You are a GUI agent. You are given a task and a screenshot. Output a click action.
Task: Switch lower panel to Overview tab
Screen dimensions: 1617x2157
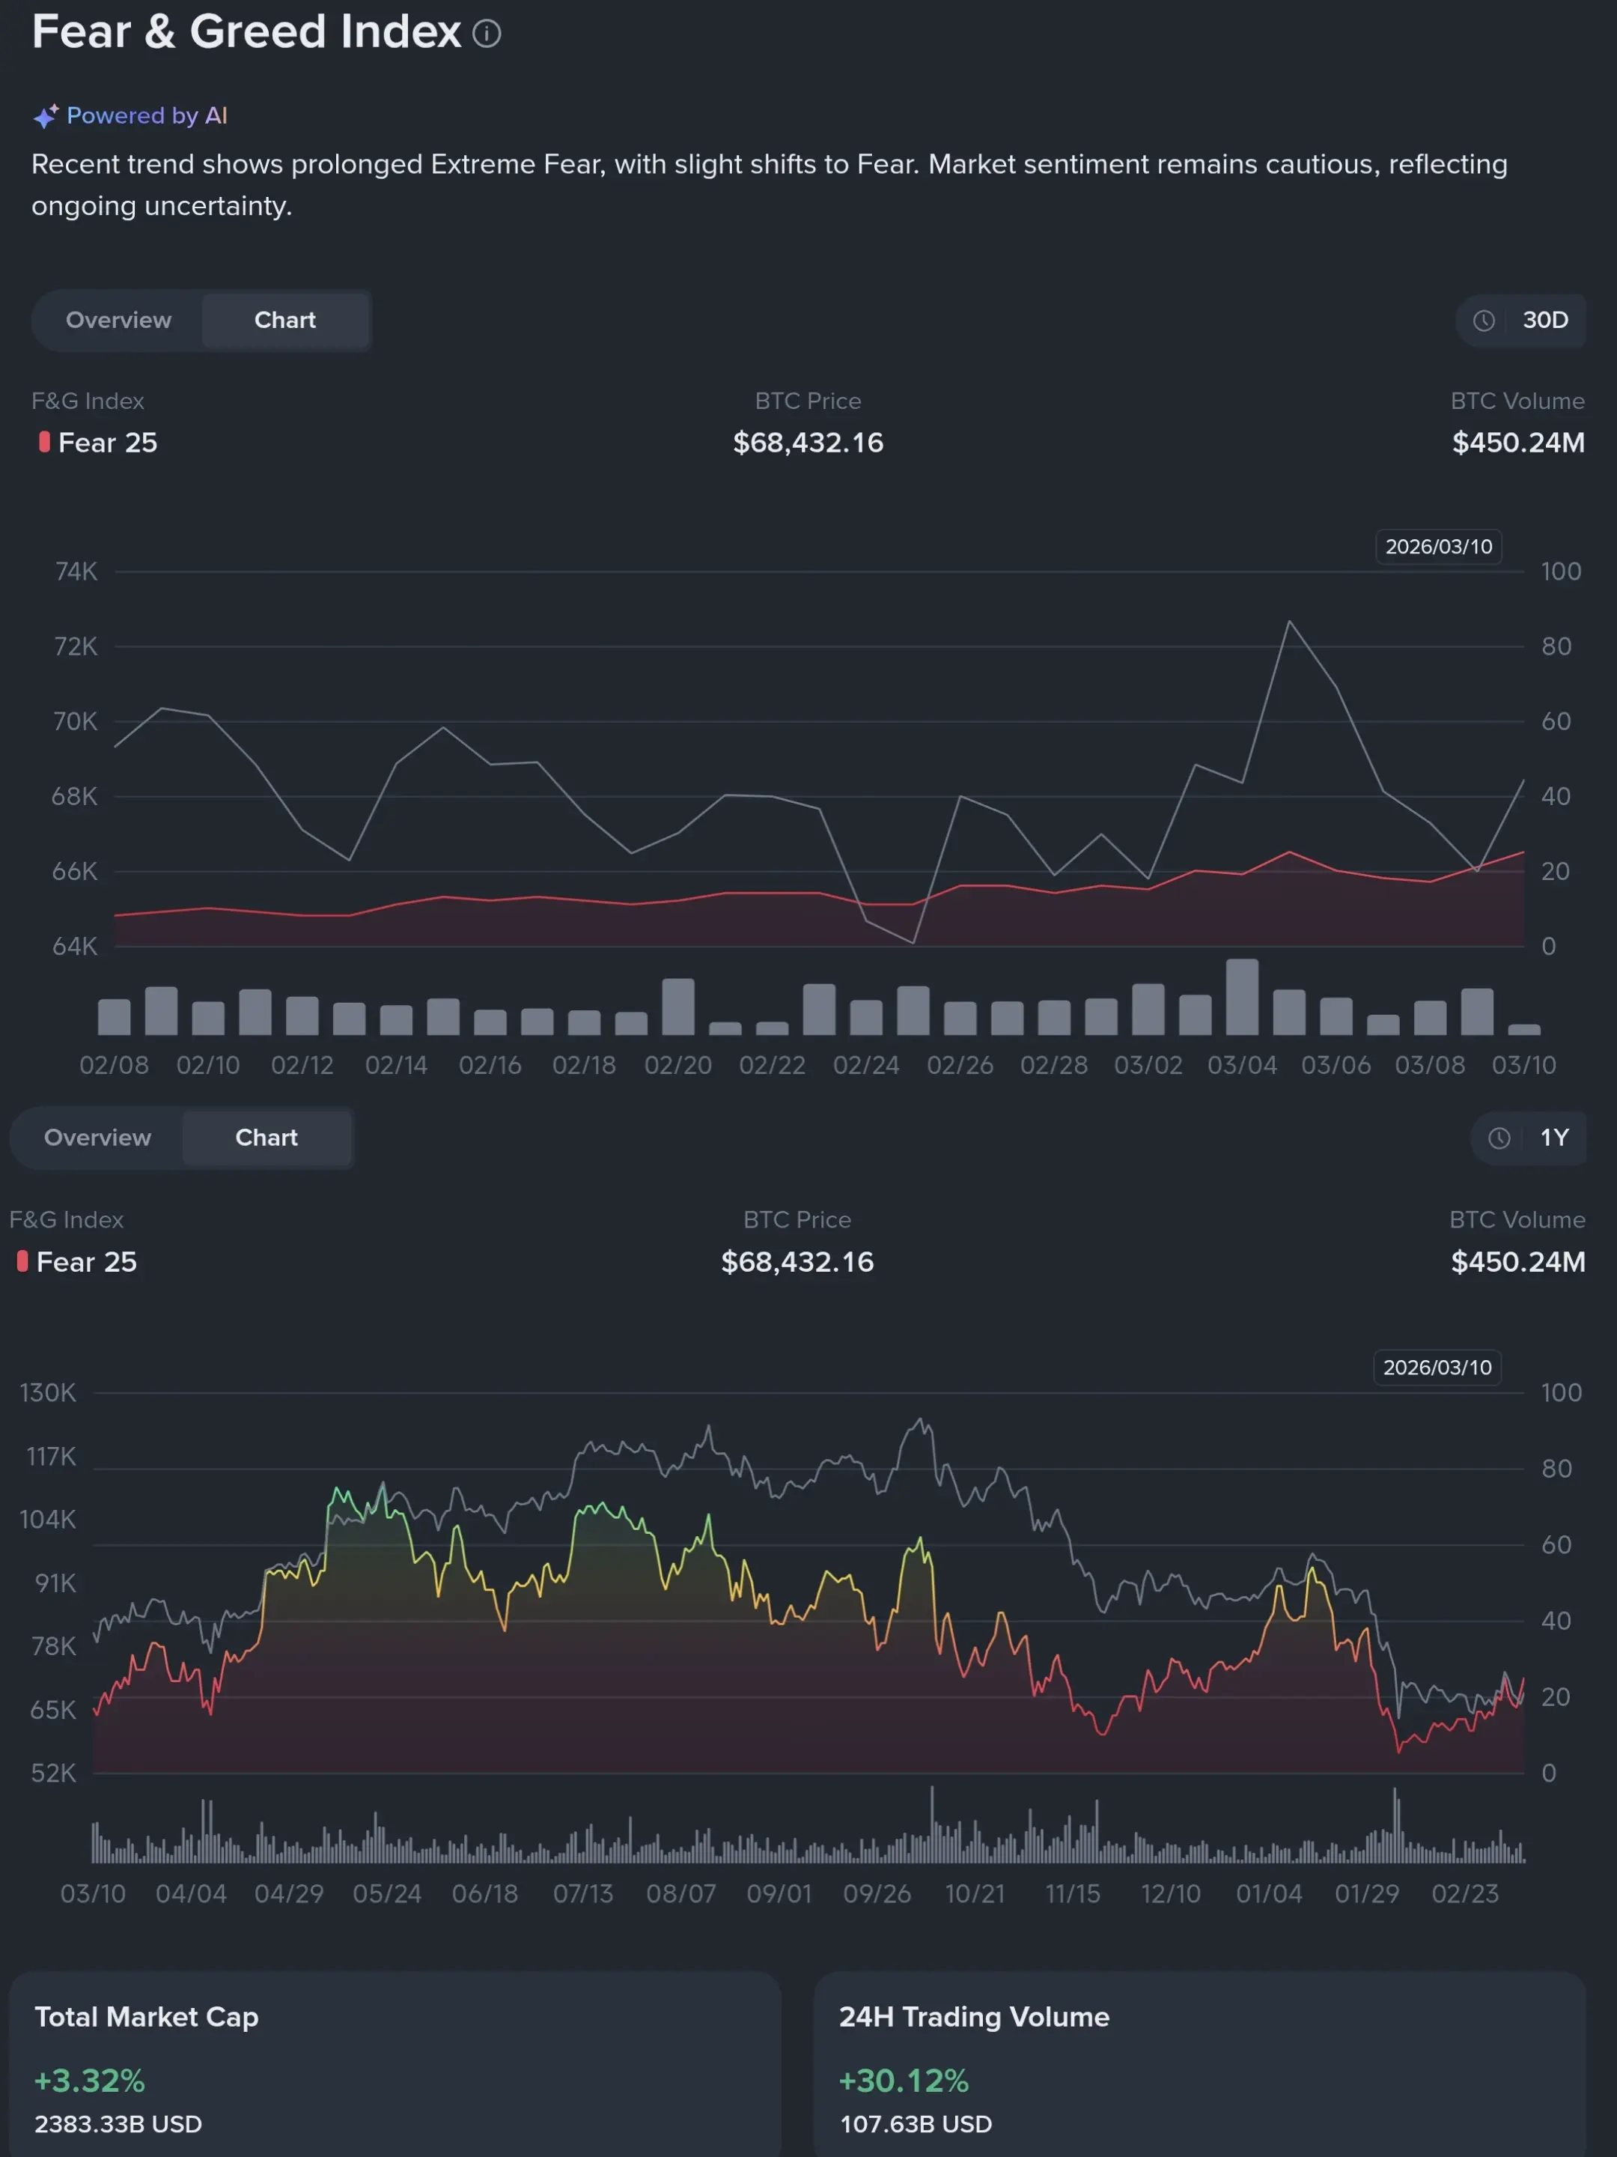tap(97, 1138)
